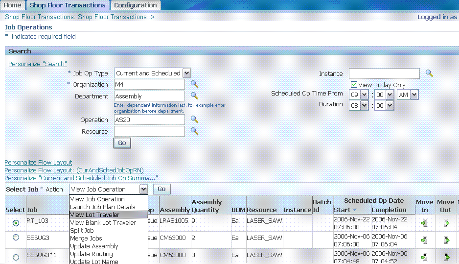
Task: Collapse the Action dropdown list
Action: tap(143, 189)
